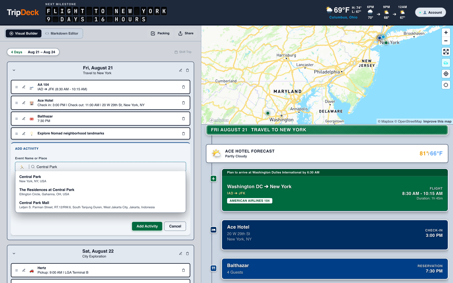
Task: Select The Residences at Central Park suggestion
Action: [x=101, y=192]
